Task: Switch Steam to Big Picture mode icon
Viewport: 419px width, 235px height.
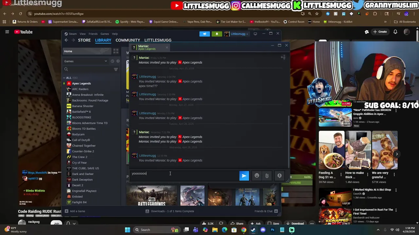Action: 255,34
